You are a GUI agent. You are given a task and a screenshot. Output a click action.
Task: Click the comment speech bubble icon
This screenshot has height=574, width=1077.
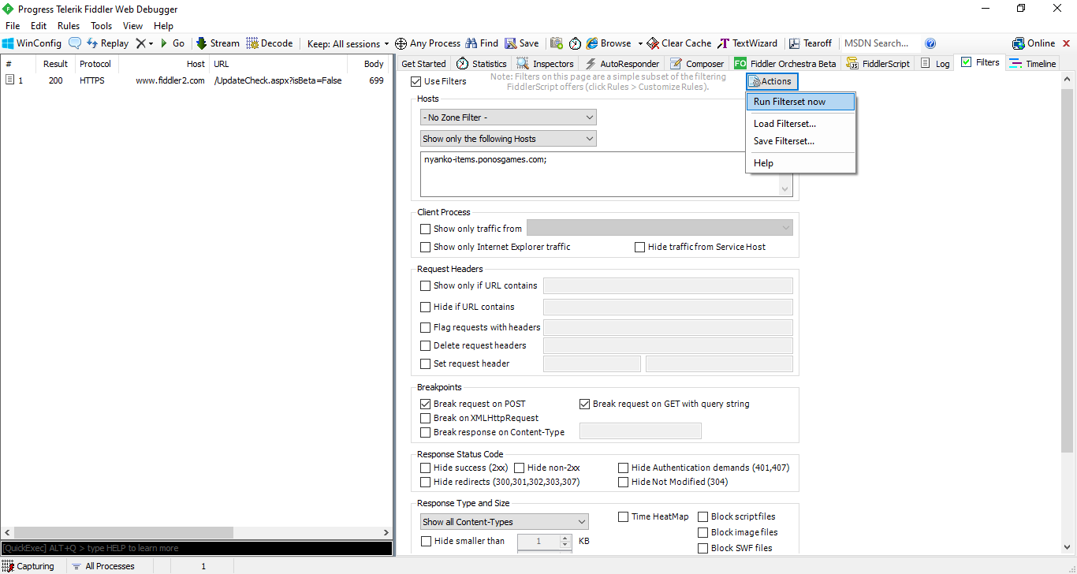[x=75, y=43]
